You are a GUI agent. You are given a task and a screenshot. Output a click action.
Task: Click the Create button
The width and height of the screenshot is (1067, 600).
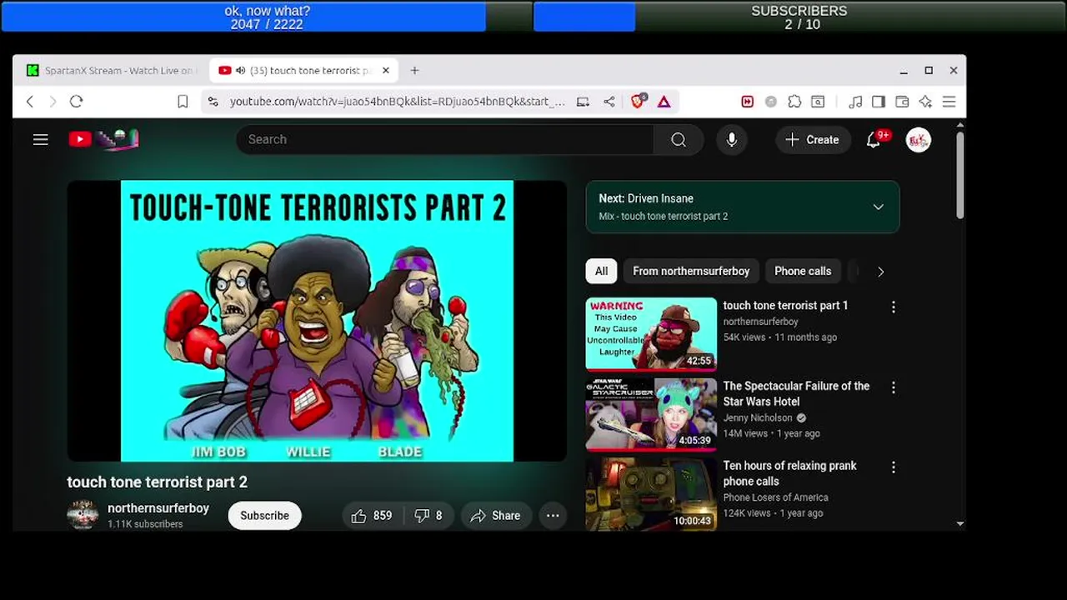point(813,140)
